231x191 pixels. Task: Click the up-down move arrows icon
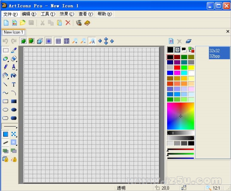coord(106,41)
